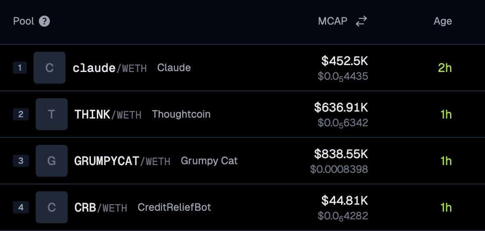This screenshot has width=485, height=231.
Task: Sort the table by MCAP column header
Action: 333,21
